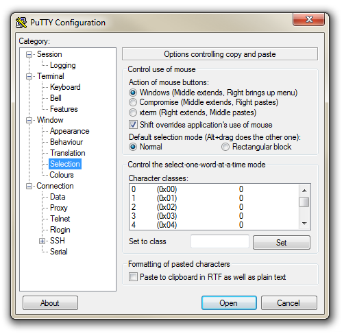Select the Terminal category
This screenshot has width=344, height=334.
click(51, 76)
